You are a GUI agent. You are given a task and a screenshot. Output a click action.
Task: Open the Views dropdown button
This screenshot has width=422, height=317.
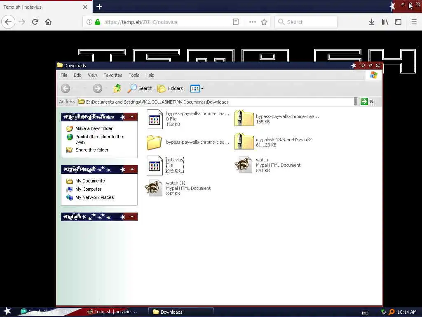pos(197,88)
